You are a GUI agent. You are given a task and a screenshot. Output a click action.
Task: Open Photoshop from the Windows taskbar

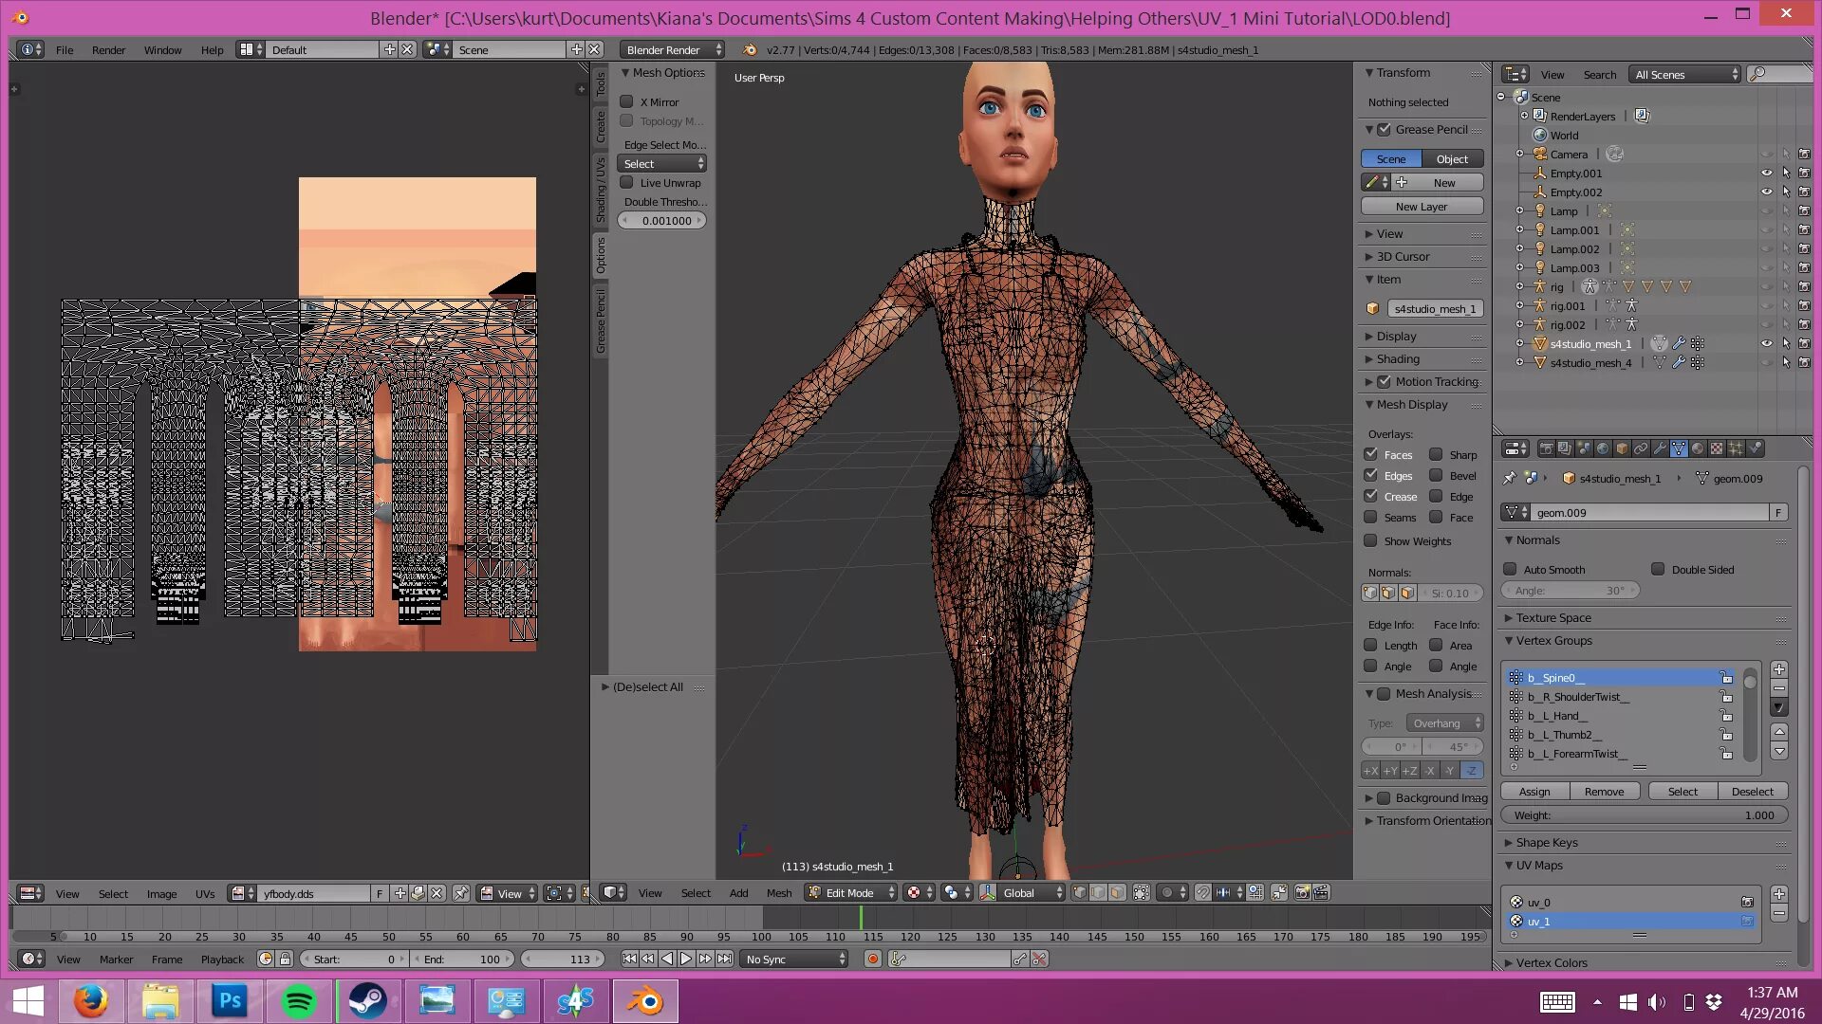[230, 1001]
